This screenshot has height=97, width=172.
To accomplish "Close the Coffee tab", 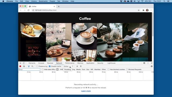I will pos(54,6).
